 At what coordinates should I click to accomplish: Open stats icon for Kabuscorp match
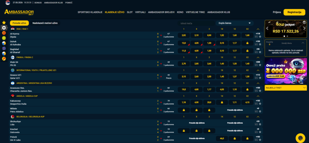(x=256, y=104)
